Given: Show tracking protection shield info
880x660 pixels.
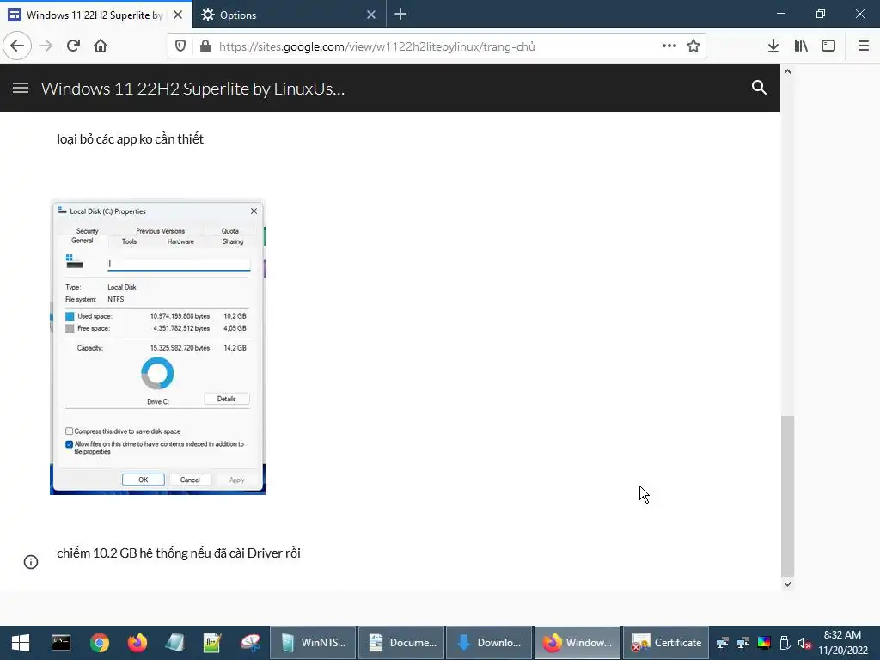Looking at the screenshot, I should pyautogui.click(x=180, y=46).
